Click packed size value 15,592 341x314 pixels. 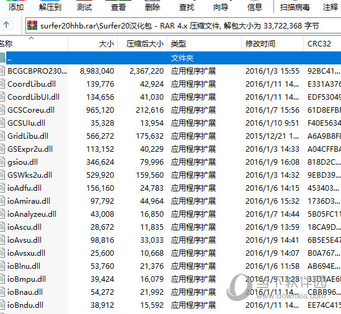[x=152, y=305]
